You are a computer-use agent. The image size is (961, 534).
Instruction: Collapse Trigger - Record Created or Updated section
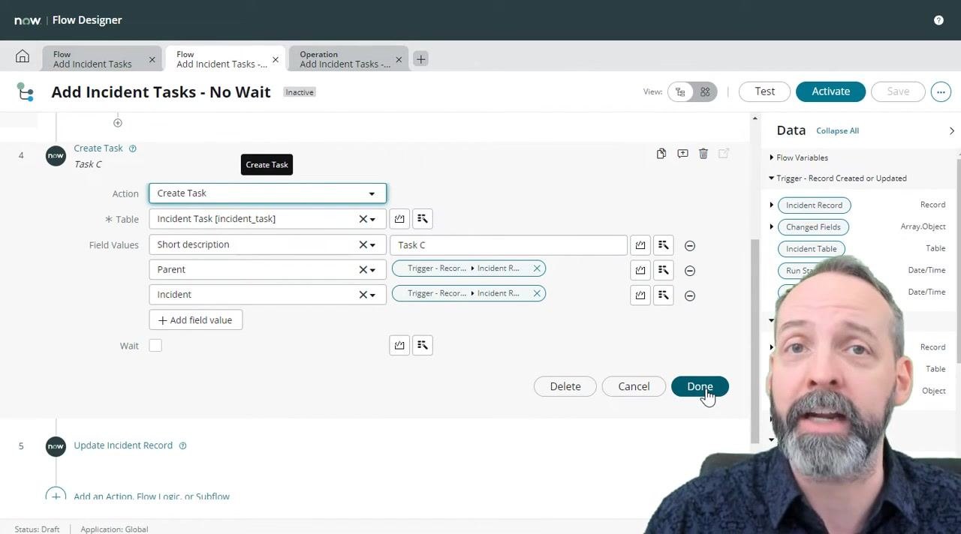pyautogui.click(x=771, y=178)
